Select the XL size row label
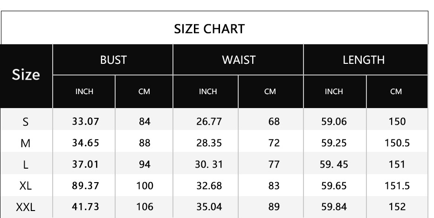 [x=26, y=186]
